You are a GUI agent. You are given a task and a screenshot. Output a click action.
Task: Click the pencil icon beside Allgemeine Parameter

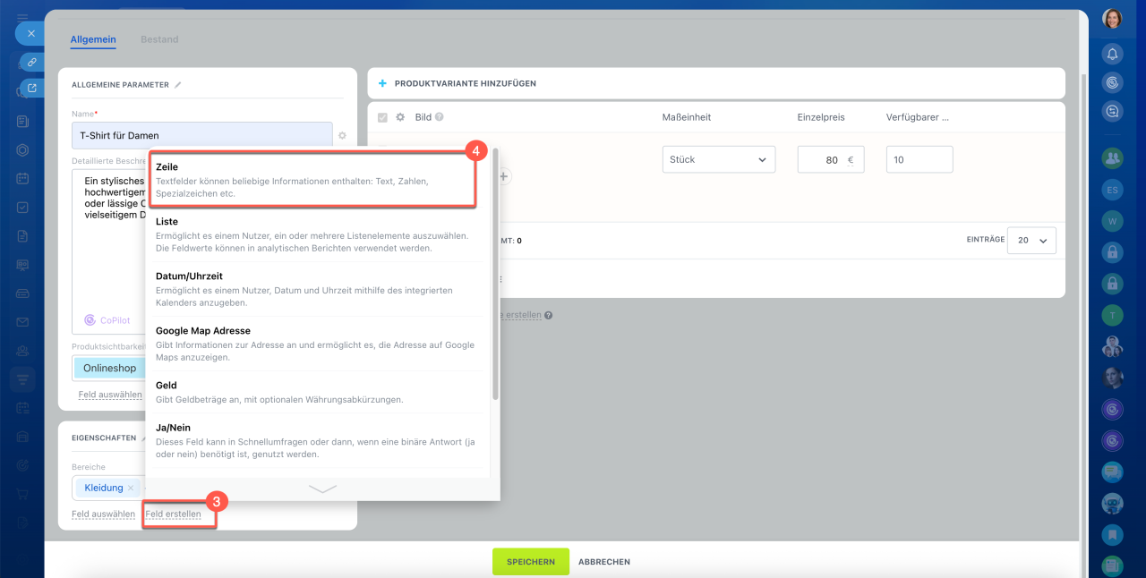pyautogui.click(x=178, y=85)
